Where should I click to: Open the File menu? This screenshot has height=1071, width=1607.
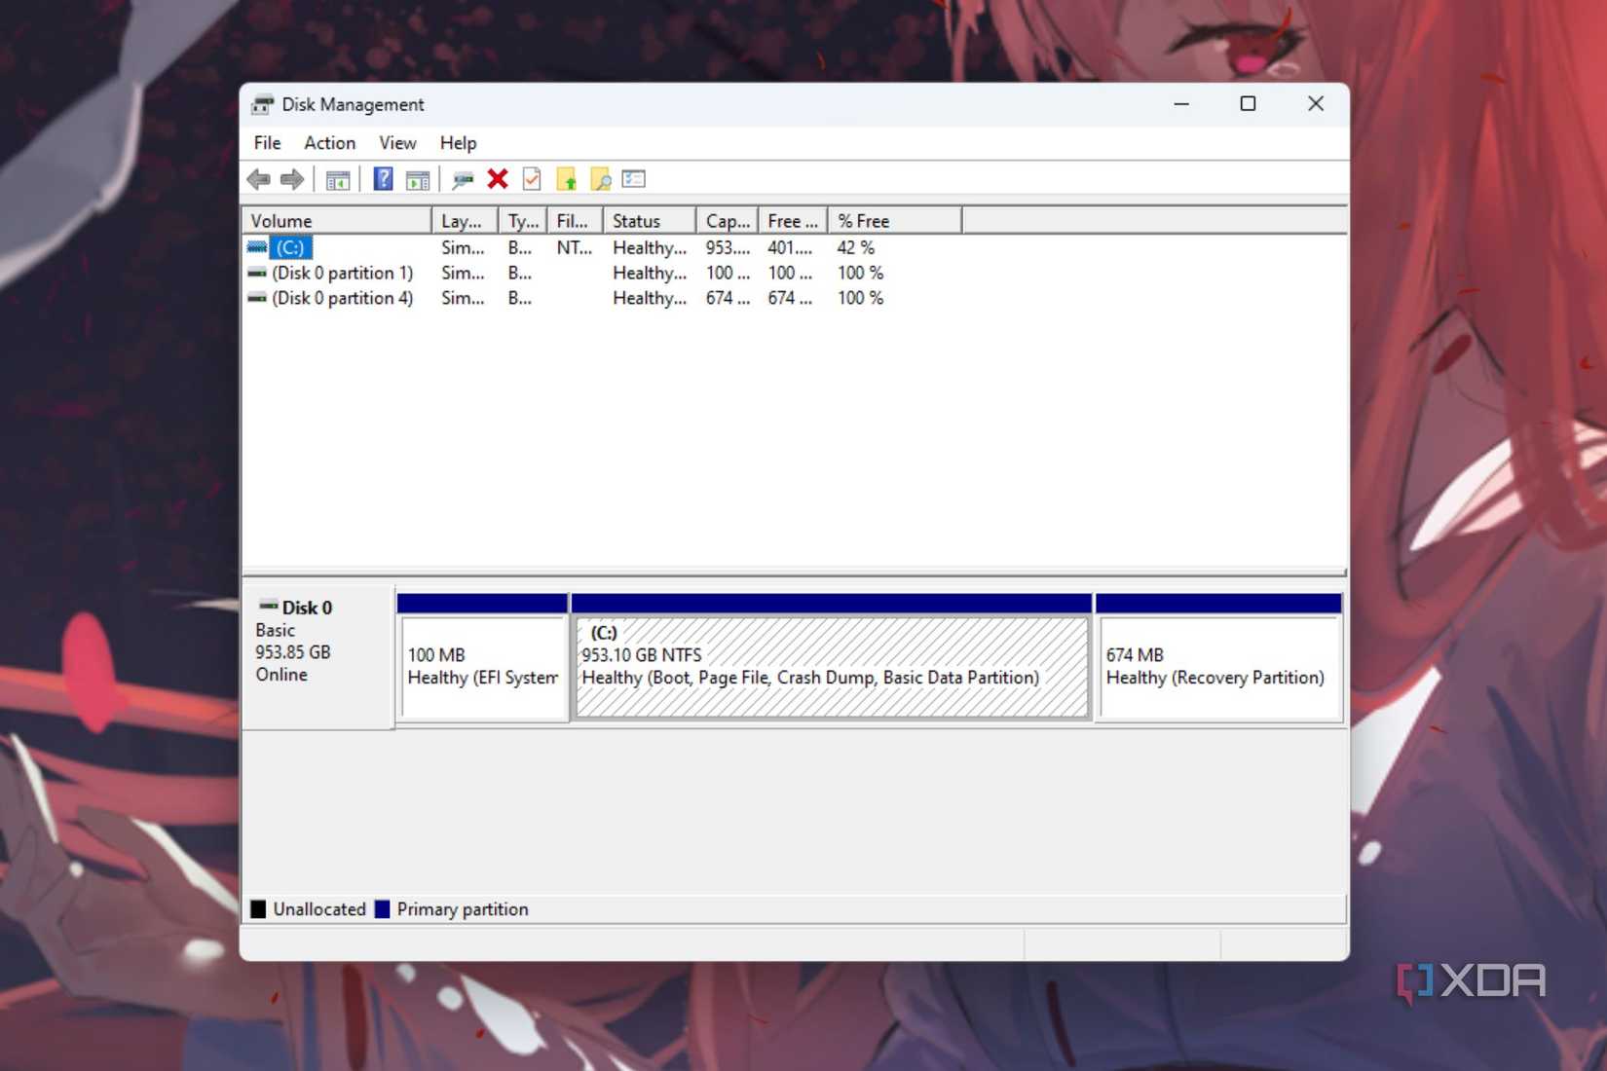click(x=265, y=142)
